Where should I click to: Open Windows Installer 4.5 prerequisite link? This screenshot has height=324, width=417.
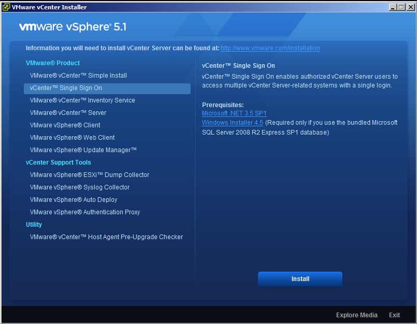coord(233,123)
